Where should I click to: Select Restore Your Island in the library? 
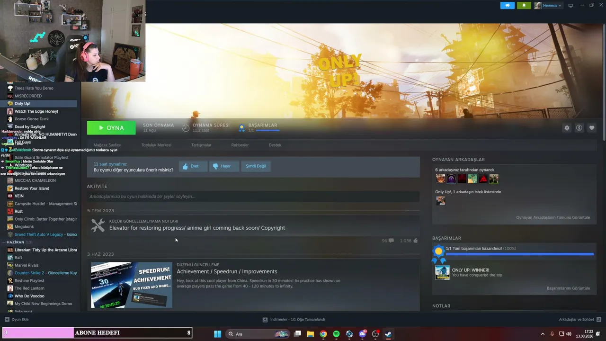click(32, 188)
